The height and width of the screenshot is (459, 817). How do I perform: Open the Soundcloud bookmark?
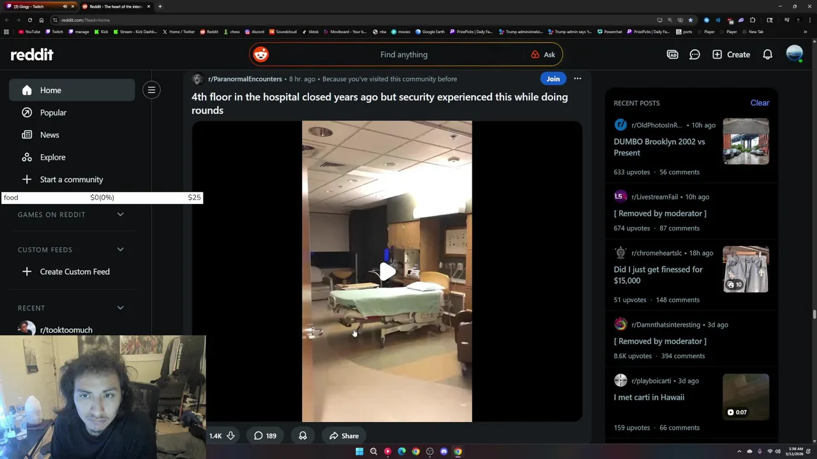pos(283,32)
